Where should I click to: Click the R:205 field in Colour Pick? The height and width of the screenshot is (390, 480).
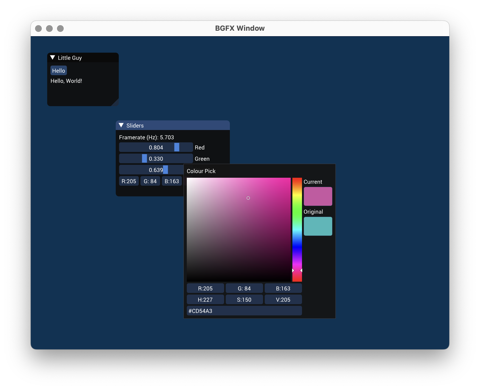[205, 288]
